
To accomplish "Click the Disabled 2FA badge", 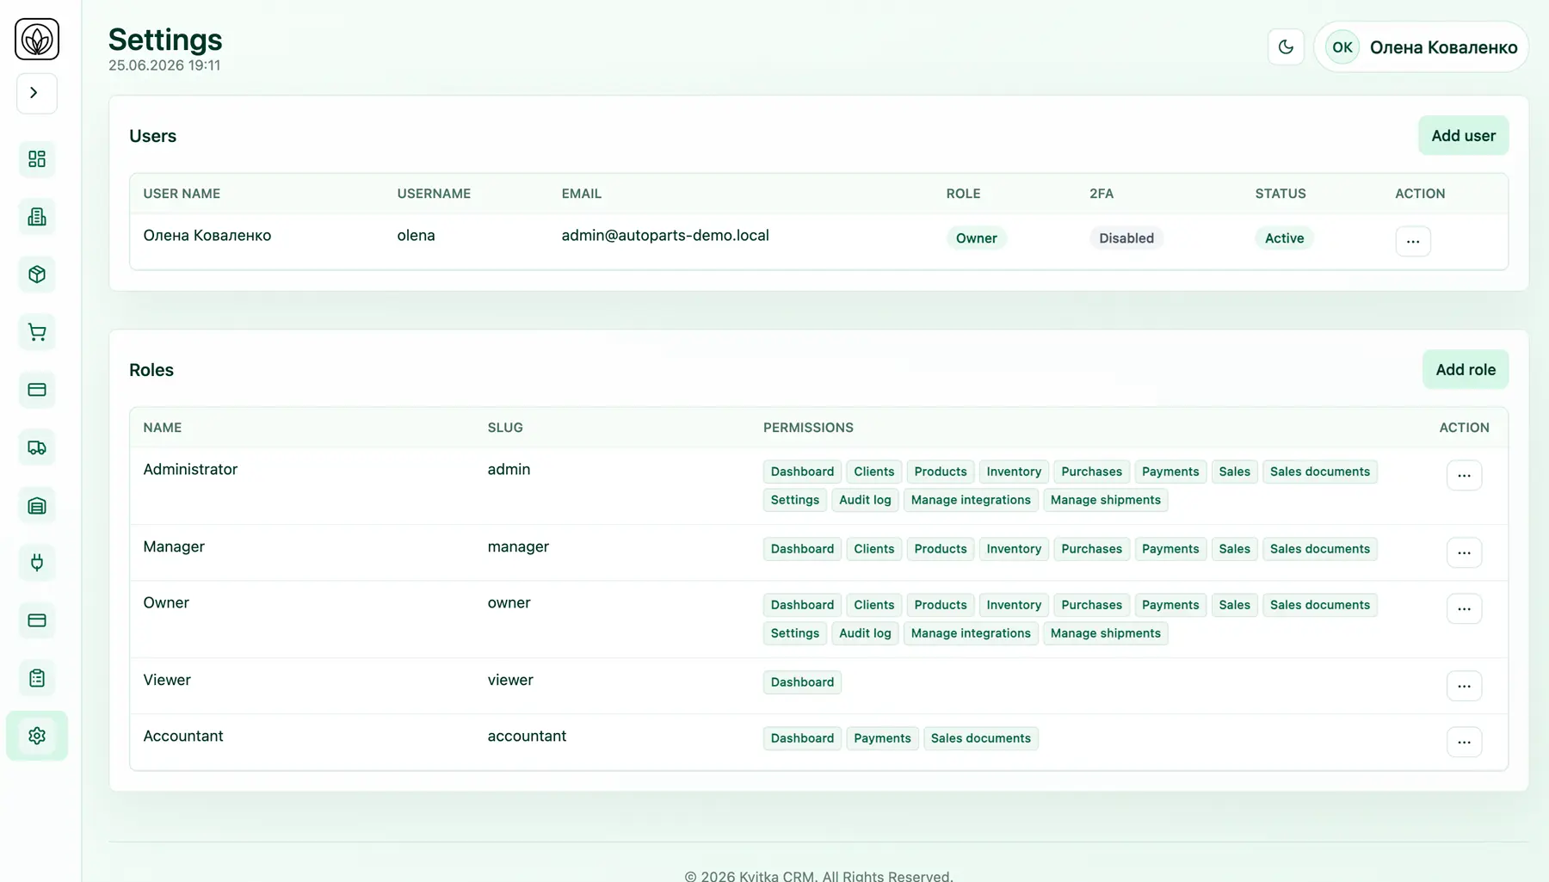I will (x=1126, y=238).
